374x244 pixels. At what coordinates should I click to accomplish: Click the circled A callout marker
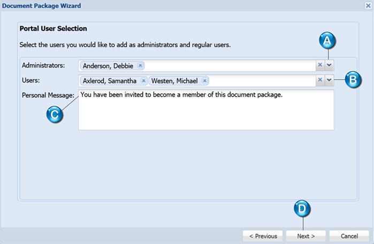[x=327, y=41]
